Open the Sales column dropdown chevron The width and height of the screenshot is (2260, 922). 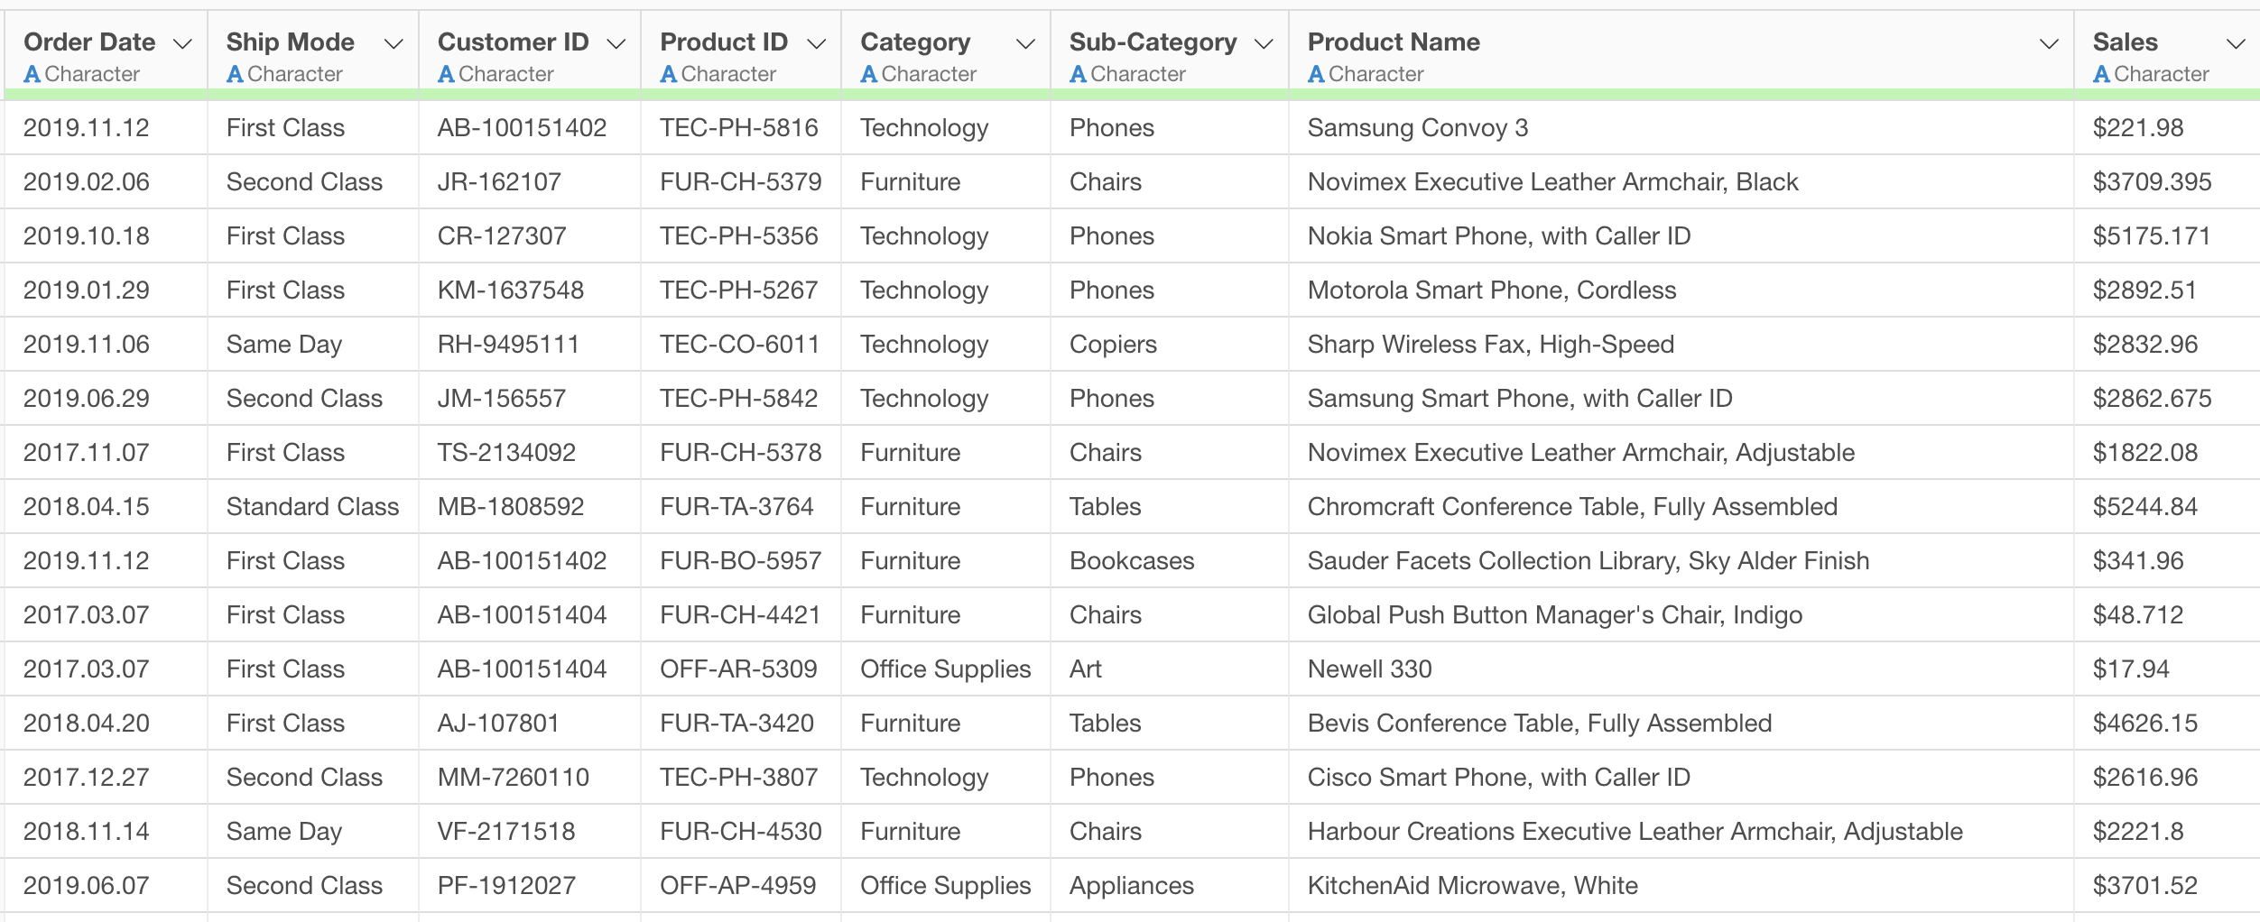pyautogui.click(x=2236, y=44)
